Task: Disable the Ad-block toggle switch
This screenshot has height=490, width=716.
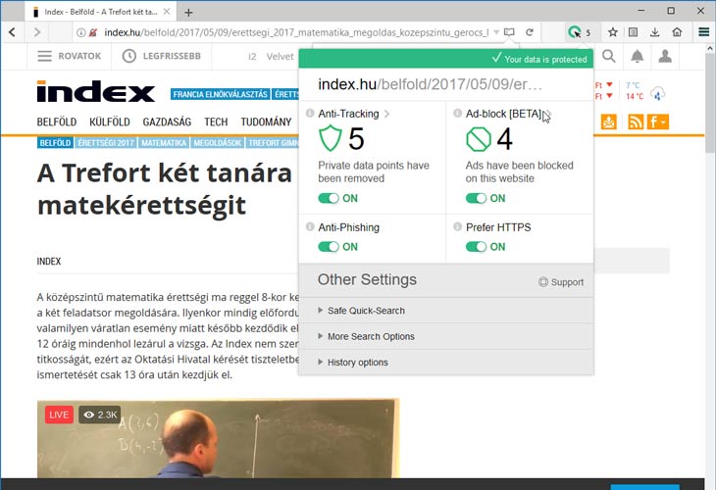Action: coord(477,198)
